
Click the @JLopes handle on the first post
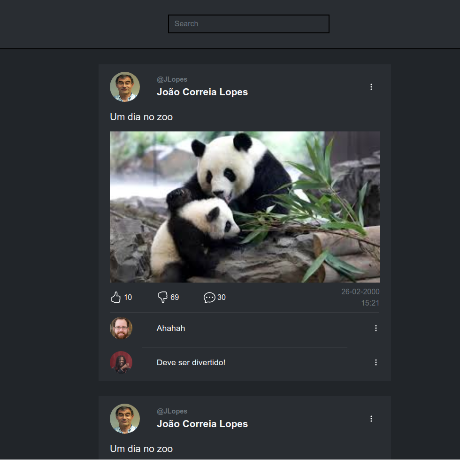click(172, 79)
